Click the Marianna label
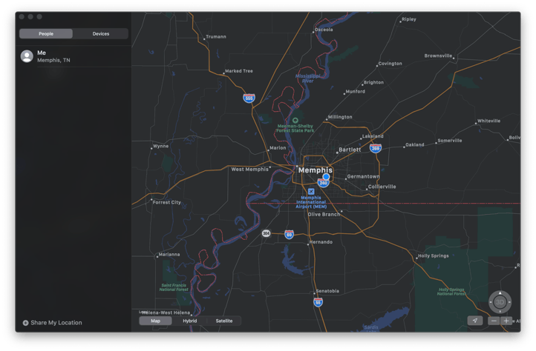The width and height of the screenshot is (536, 351). 169,255
